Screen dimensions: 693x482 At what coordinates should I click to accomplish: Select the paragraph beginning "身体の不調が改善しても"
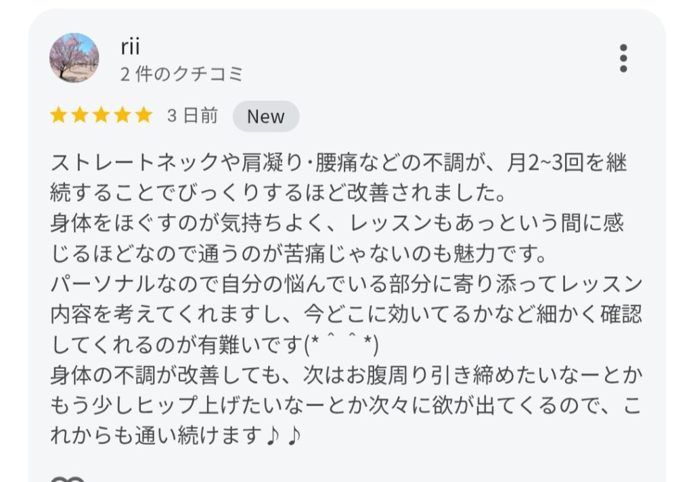[x=346, y=405]
